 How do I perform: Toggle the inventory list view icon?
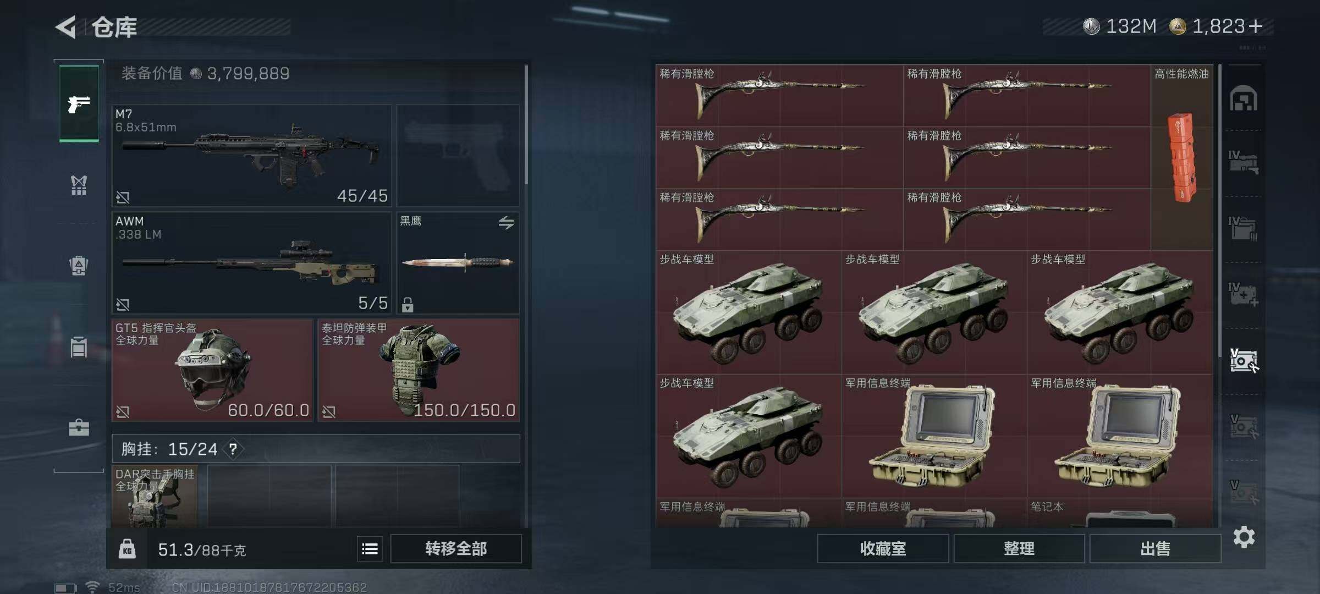370,548
